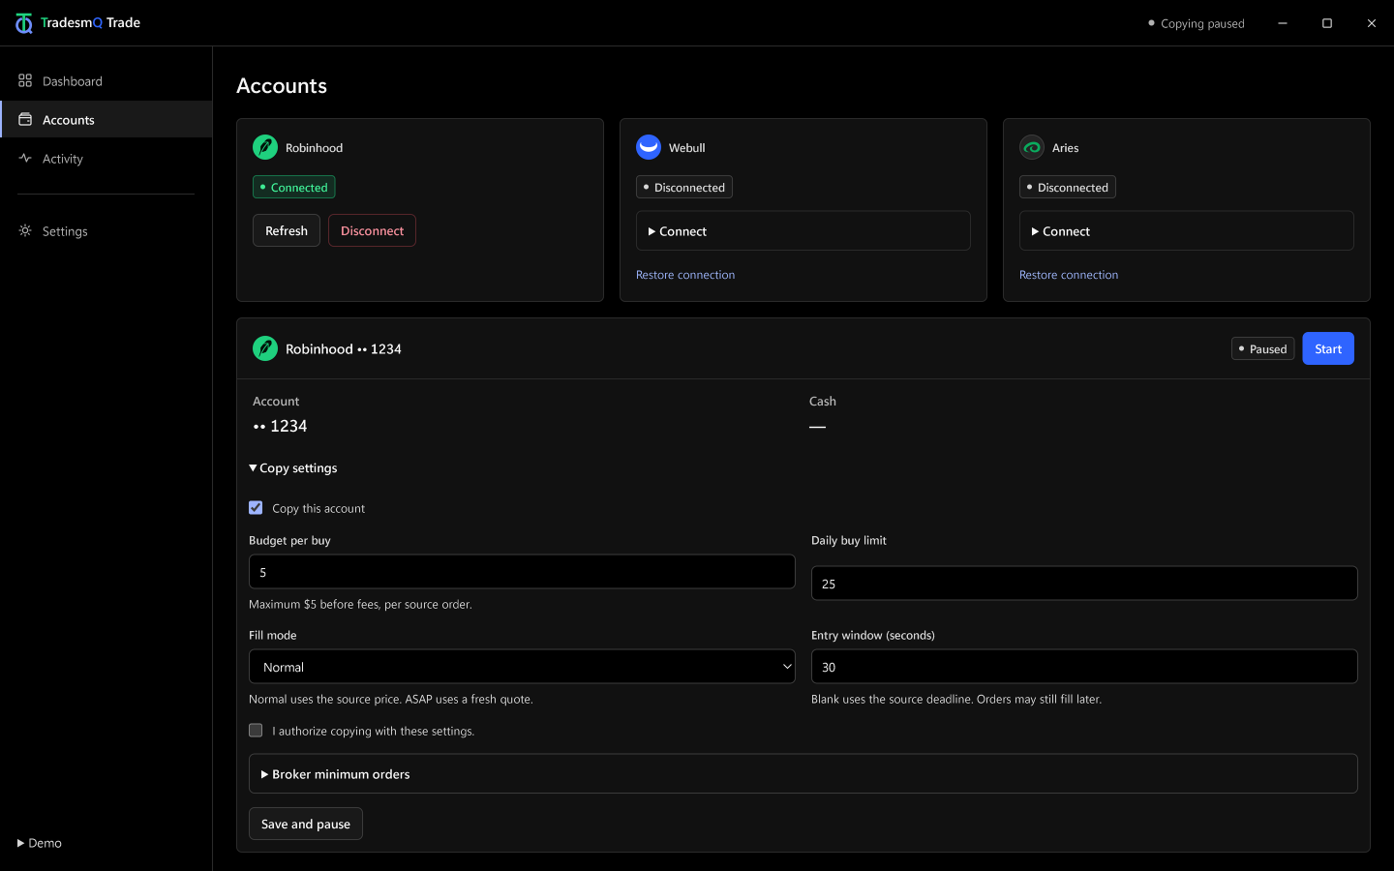This screenshot has height=871, width=1394.
Task: Select Accounts in the sidebar
Action: 106,119
